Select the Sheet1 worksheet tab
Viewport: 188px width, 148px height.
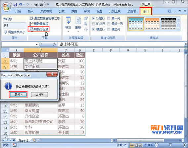[23, 140]
